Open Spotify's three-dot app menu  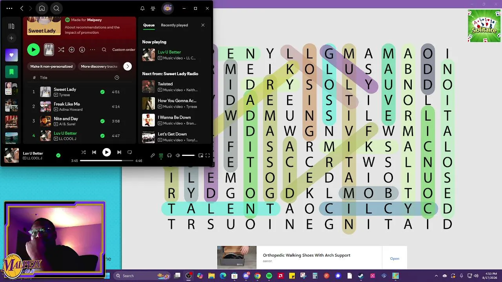click(x=9, y=8)
